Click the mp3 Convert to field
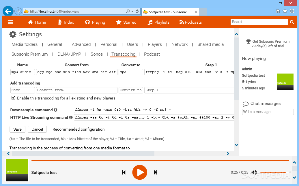 (x=131, y=72)
